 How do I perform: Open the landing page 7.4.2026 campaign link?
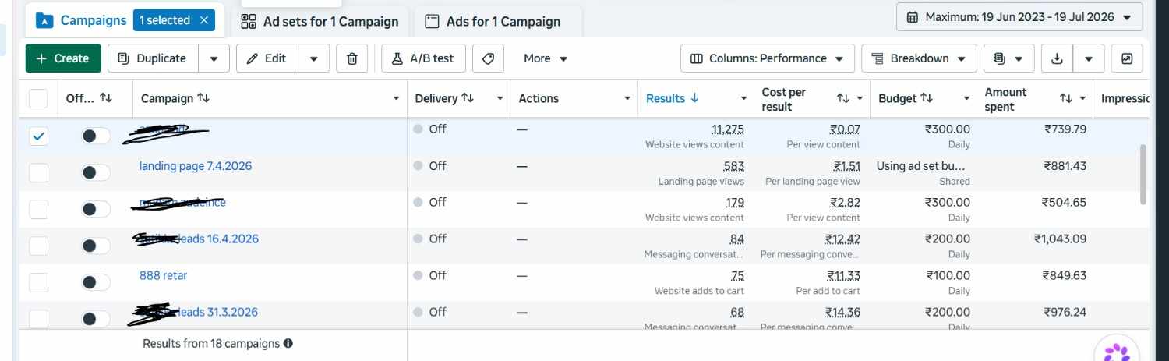pyautogui.click(x=196, y=166)
